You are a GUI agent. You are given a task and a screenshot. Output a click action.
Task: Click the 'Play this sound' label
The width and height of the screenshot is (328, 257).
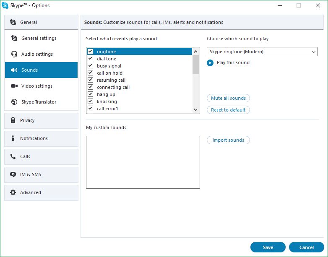pyautogui.click(x=233, y=62)
